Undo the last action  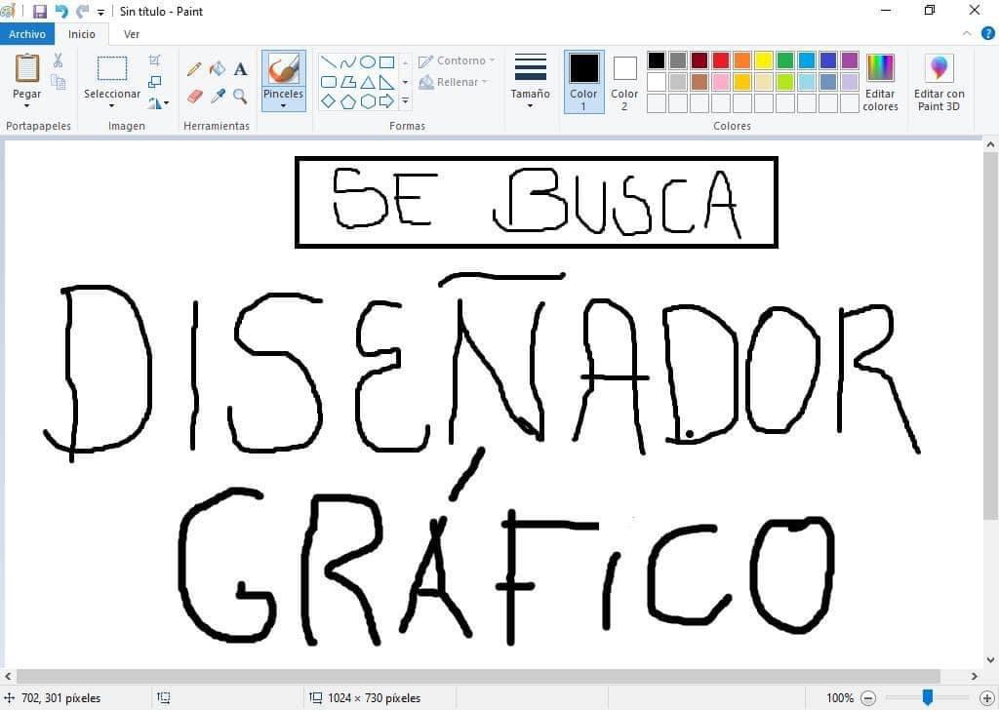tap(61, 12)
